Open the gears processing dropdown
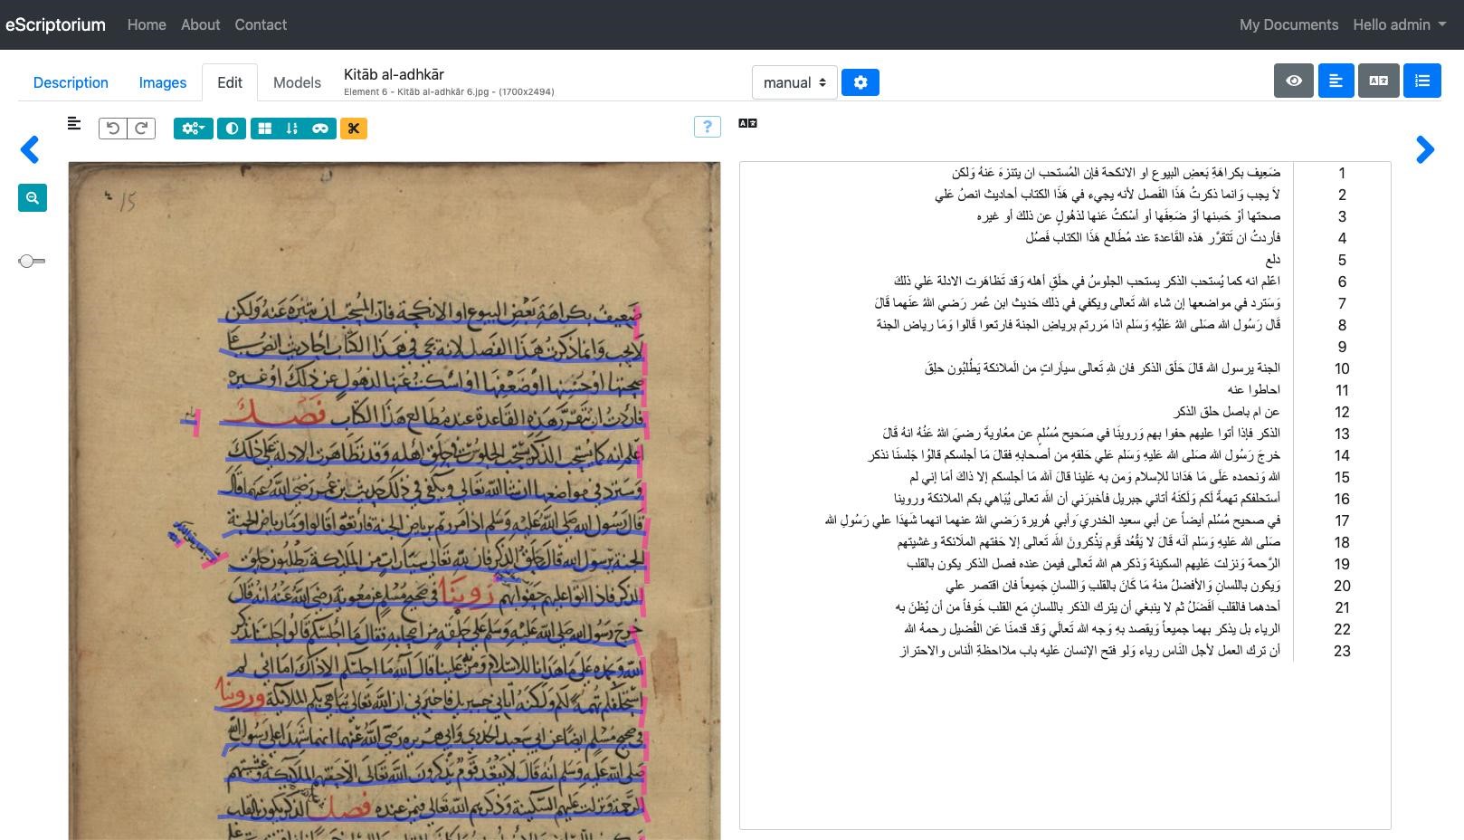Viewport: 1464px width, 840px height. pyautogui.click(x=193, y=128)
